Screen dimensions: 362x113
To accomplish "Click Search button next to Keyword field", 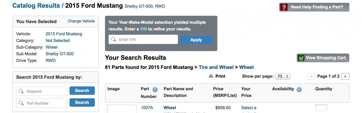I will click(82, 91).
